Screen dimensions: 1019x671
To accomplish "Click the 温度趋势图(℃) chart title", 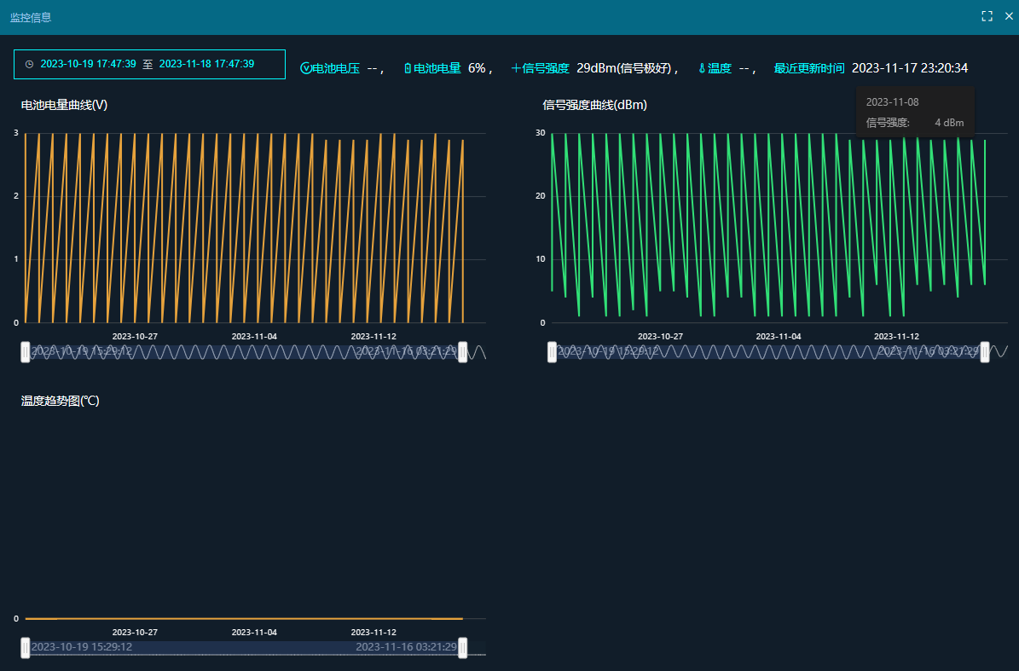I will pos(60,401).
